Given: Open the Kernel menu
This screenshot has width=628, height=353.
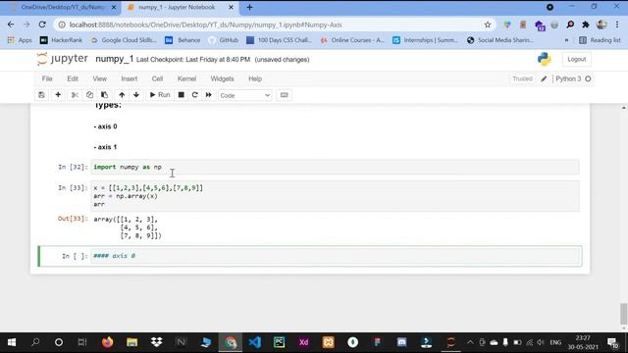Looking at the screenshot, I should [x=186, y=78].
